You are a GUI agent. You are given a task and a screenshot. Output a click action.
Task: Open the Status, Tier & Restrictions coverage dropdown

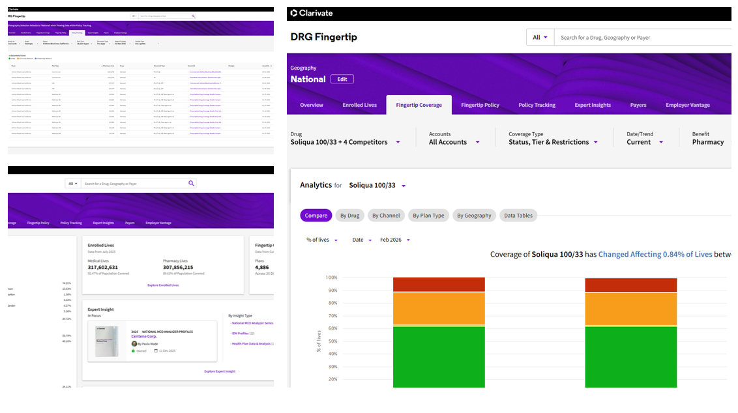(595, 142)
